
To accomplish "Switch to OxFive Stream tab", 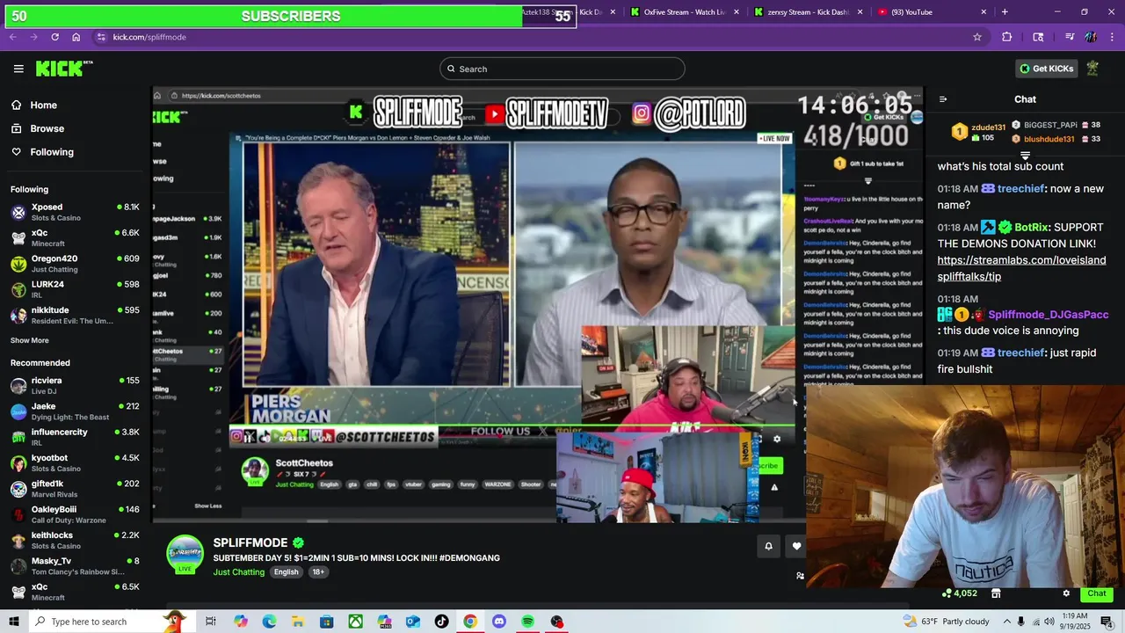I will [684, 12].
